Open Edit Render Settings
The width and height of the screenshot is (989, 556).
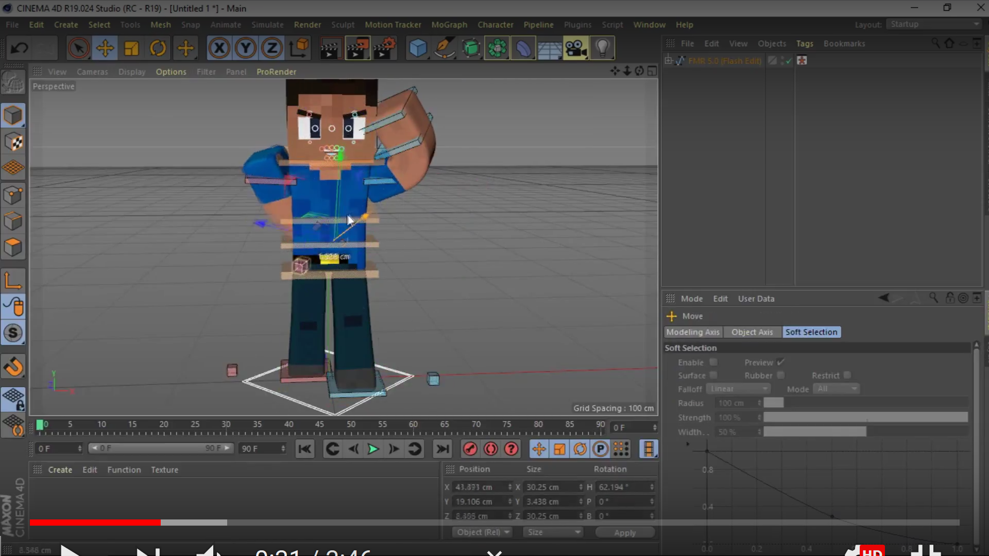pyautogui.click(x=384, y=48)
